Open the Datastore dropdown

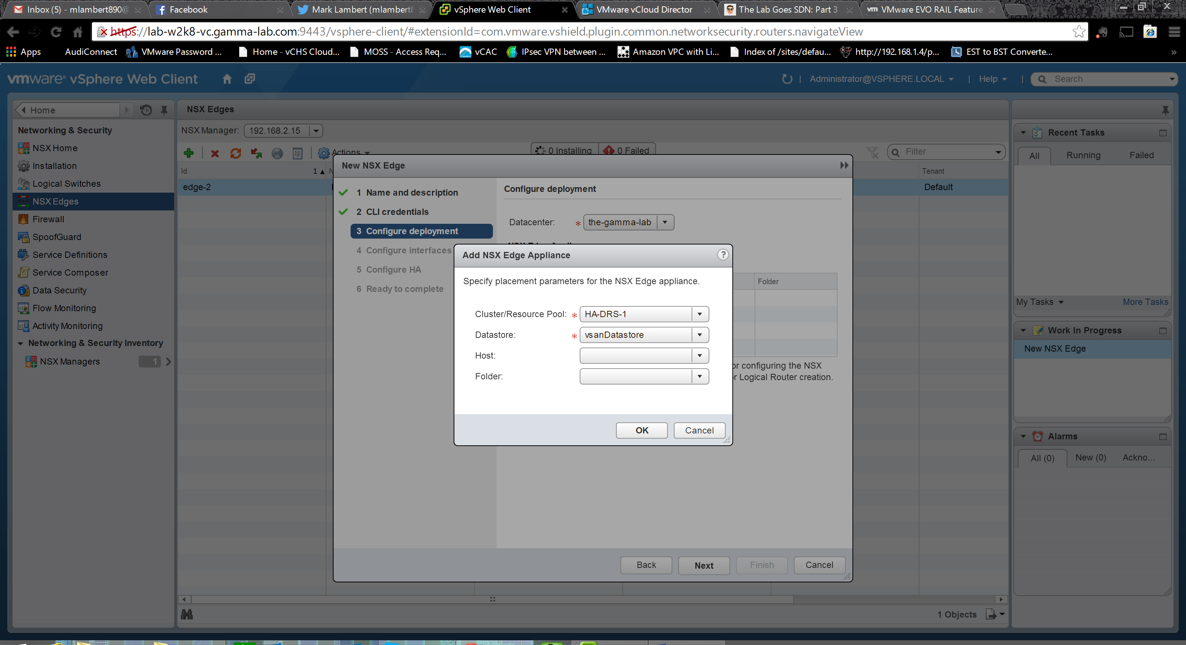(699, 335)
